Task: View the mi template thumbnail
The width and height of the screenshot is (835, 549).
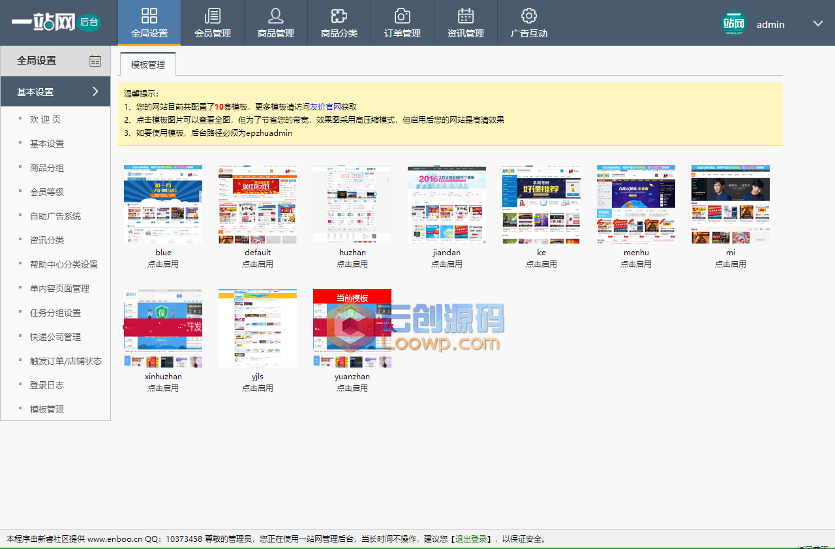Action: coord(731,204)
